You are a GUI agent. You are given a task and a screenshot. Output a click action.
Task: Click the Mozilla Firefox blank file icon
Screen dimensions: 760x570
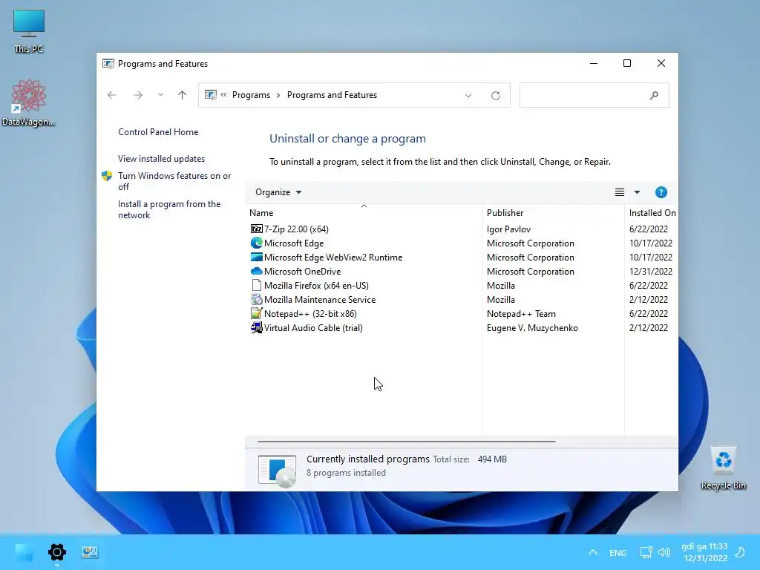pyautogui.click(x=256, y=285)
